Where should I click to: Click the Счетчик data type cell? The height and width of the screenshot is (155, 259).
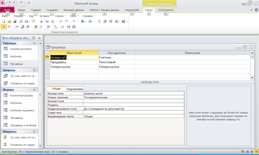[x=117, y=57]
